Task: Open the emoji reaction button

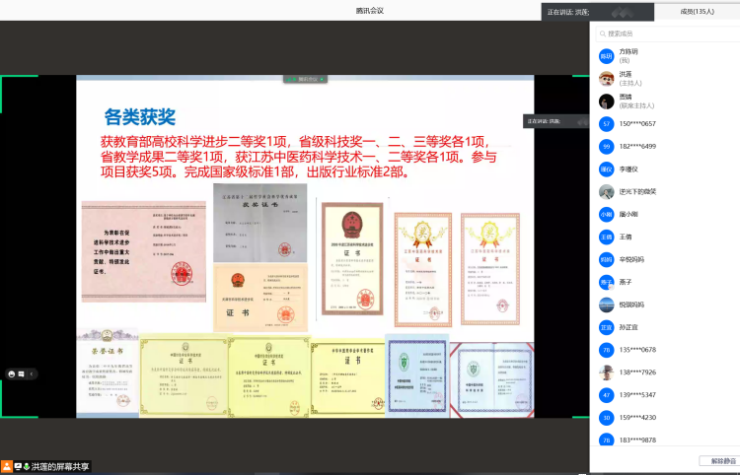Action: 12,374
